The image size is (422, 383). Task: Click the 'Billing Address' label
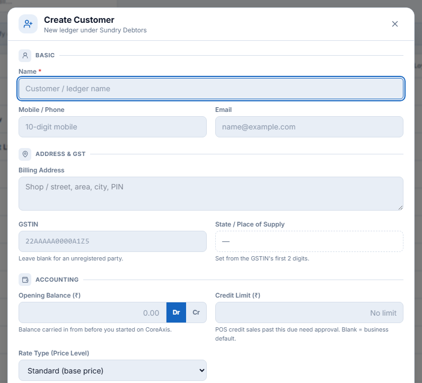click(x=41, y=170)
